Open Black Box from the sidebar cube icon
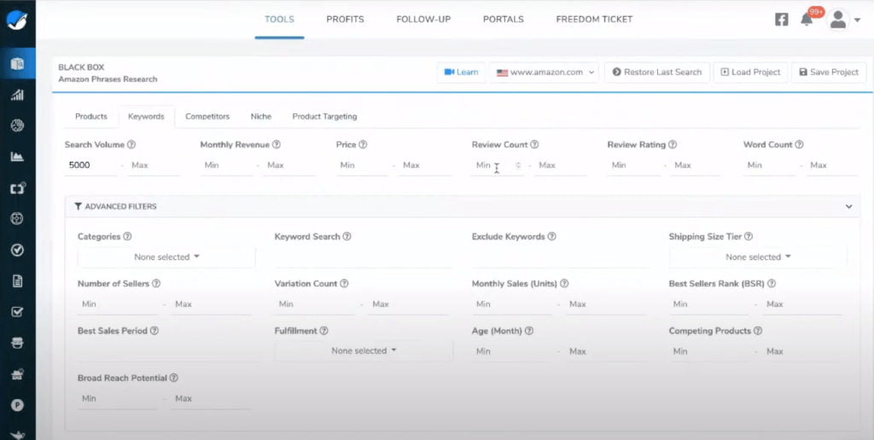 17,63
